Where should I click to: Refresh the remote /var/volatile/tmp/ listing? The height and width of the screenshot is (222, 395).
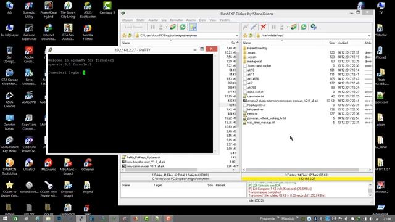[x=304, y=27]
